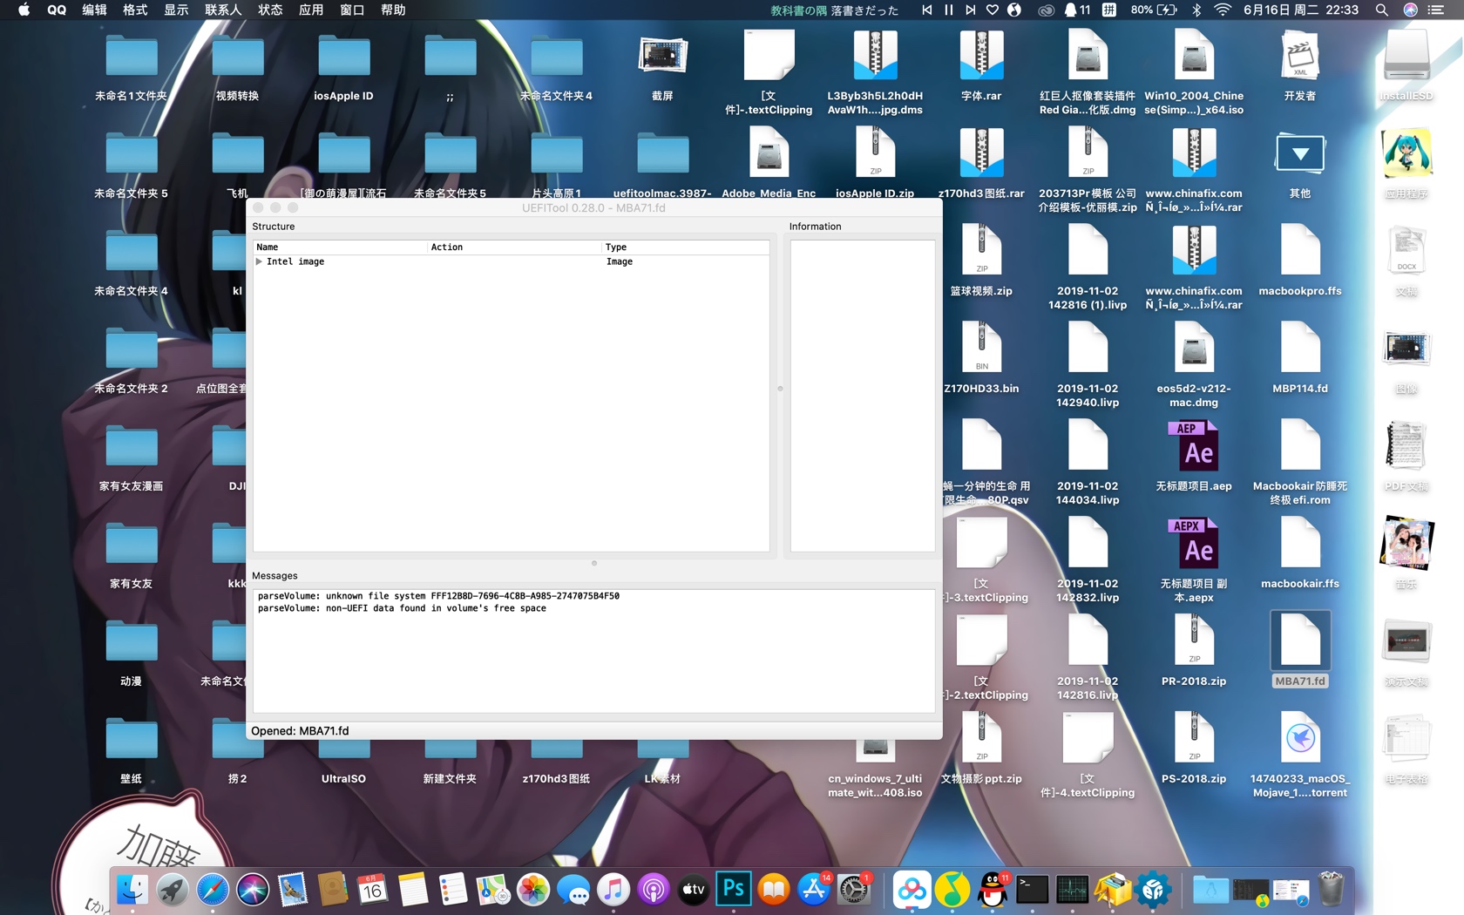Open Calendar in the Dock
This screenshot has height=915, width=1464.
pyautogui.click(x=373, y=890)
